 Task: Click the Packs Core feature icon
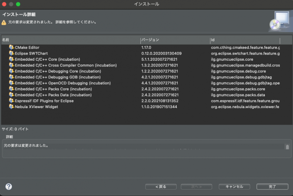point(11,89)
